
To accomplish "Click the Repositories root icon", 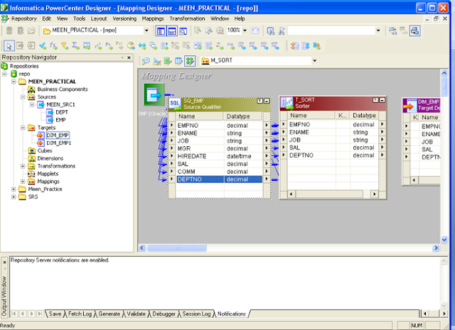I will point(4,66).
